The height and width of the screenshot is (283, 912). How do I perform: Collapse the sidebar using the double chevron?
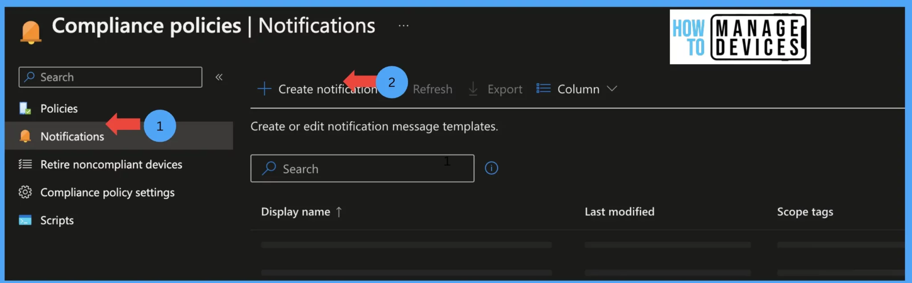[x=219, y=77]
